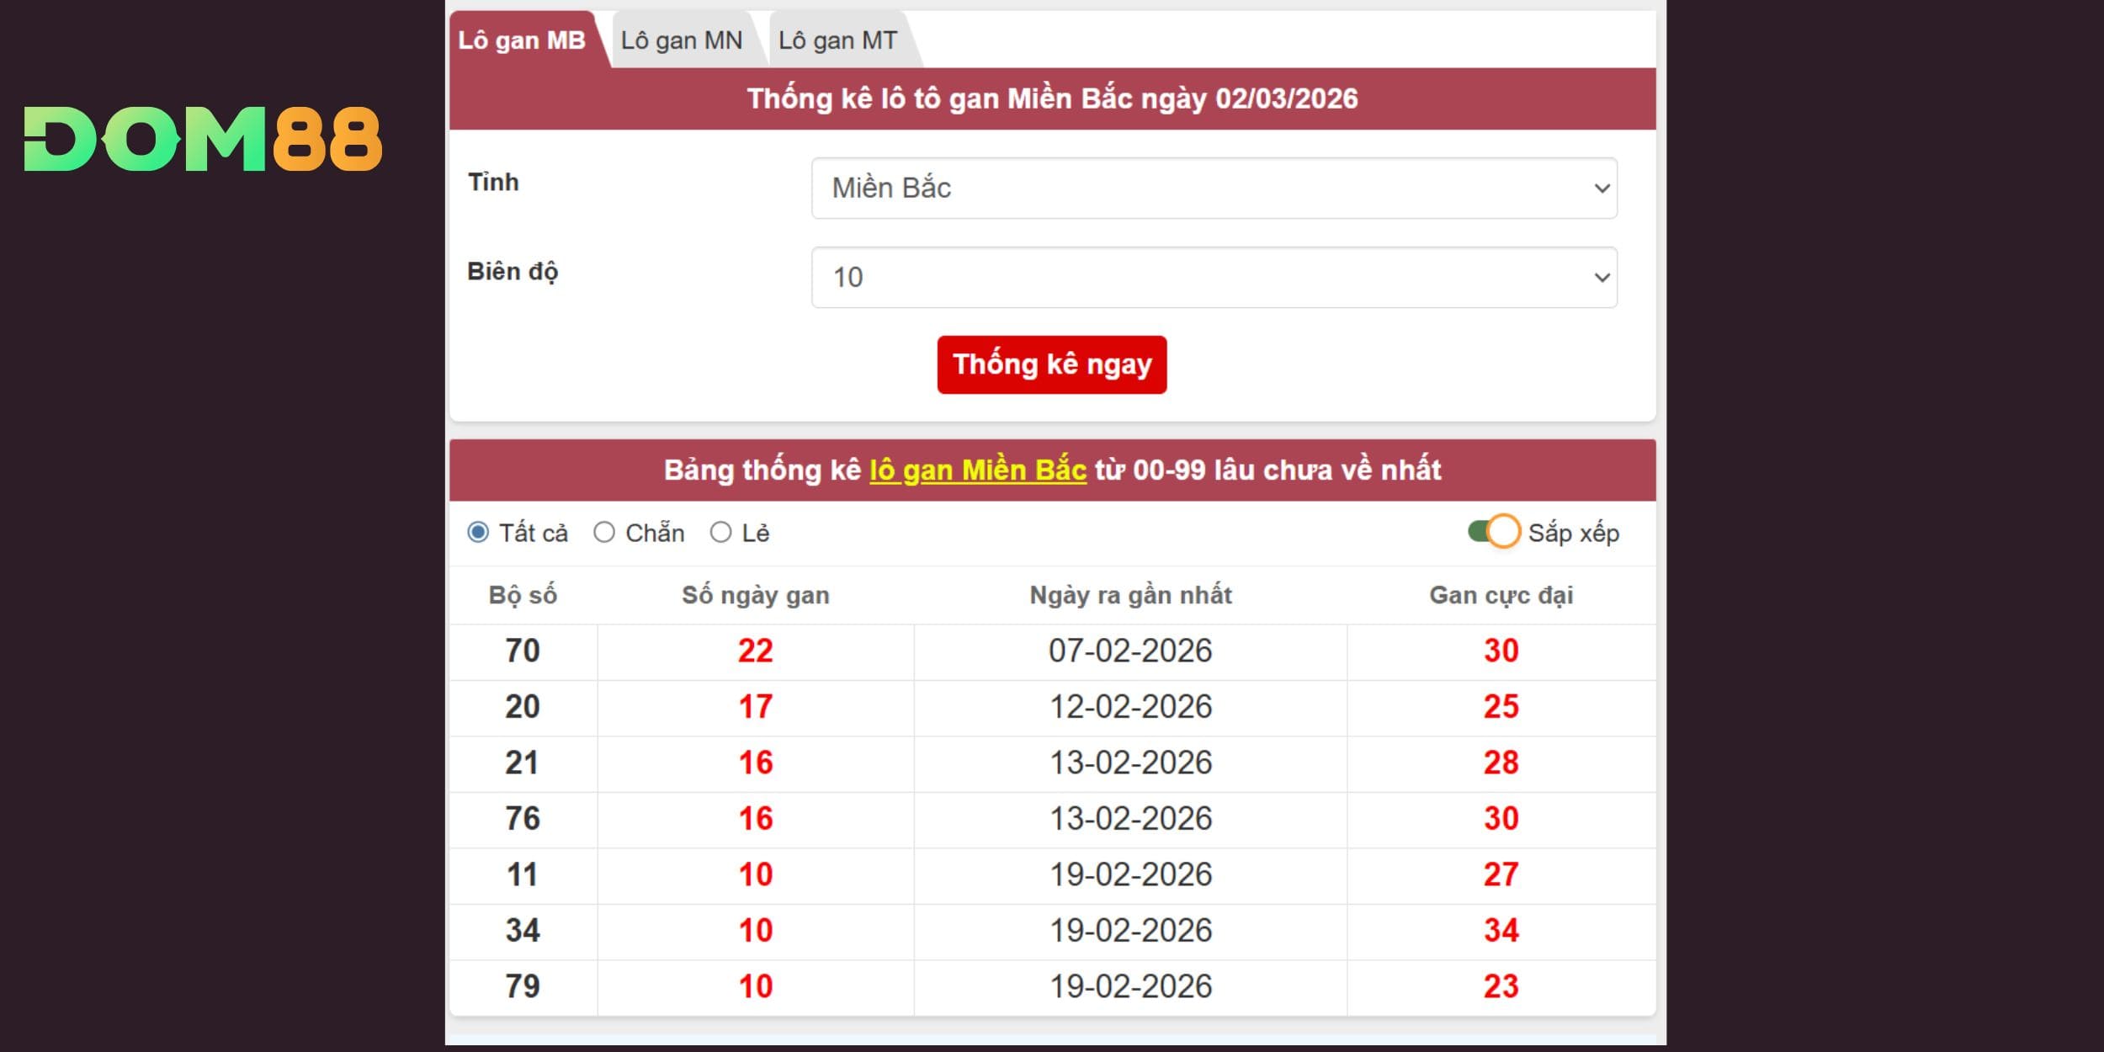Open the Tỉnh dropdown showing Miền Bắc
The width and height of the screenshot is (2104, 1052).
click(1214, 188)
